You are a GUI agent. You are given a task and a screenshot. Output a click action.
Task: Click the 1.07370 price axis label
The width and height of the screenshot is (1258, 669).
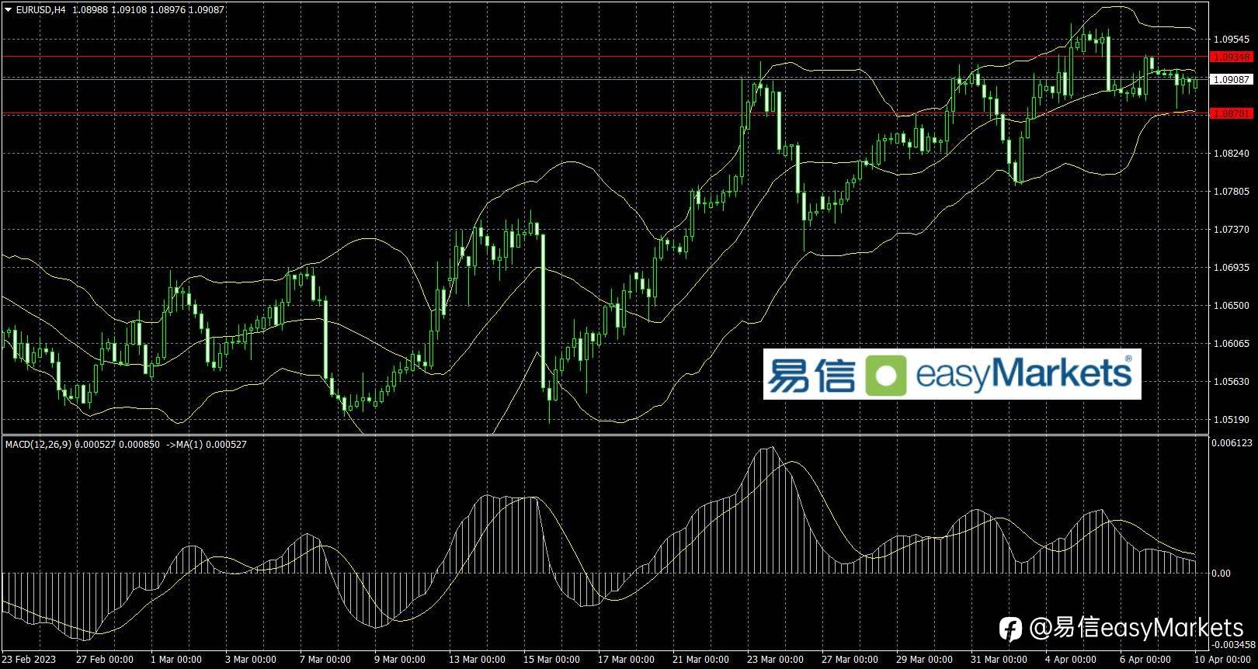[x=1231, y=230]
